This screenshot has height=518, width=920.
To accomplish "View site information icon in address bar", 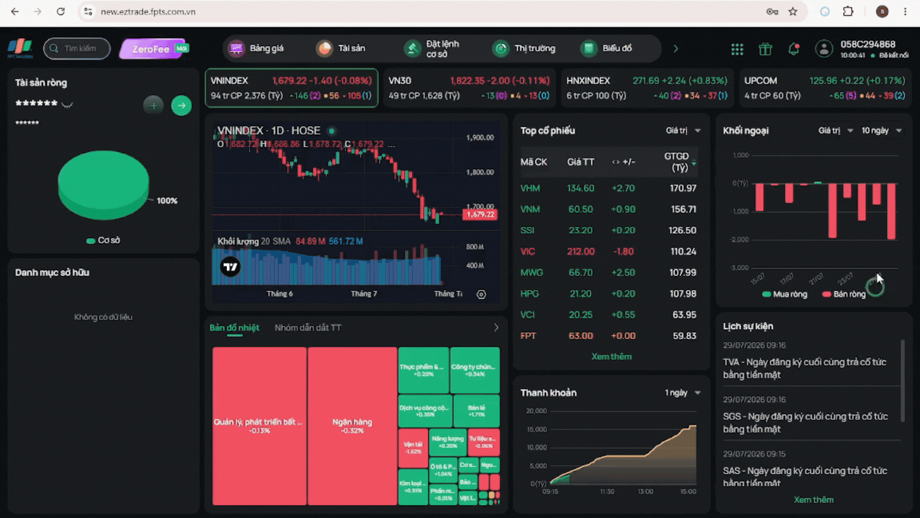I will [88, 12].
